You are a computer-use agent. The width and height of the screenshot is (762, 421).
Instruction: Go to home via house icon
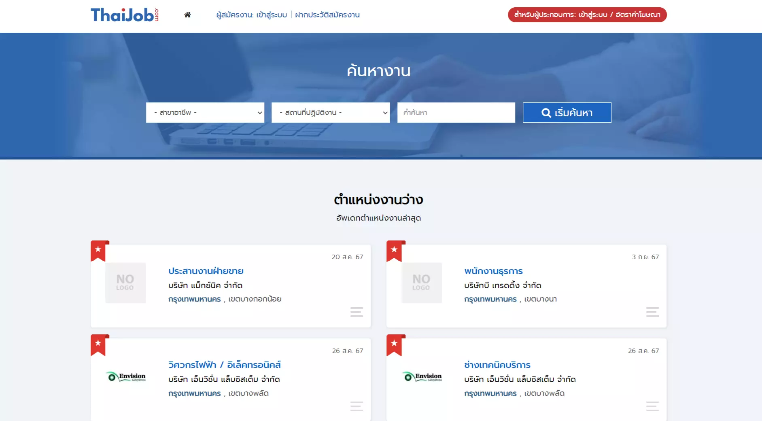(x=187, y=15)
